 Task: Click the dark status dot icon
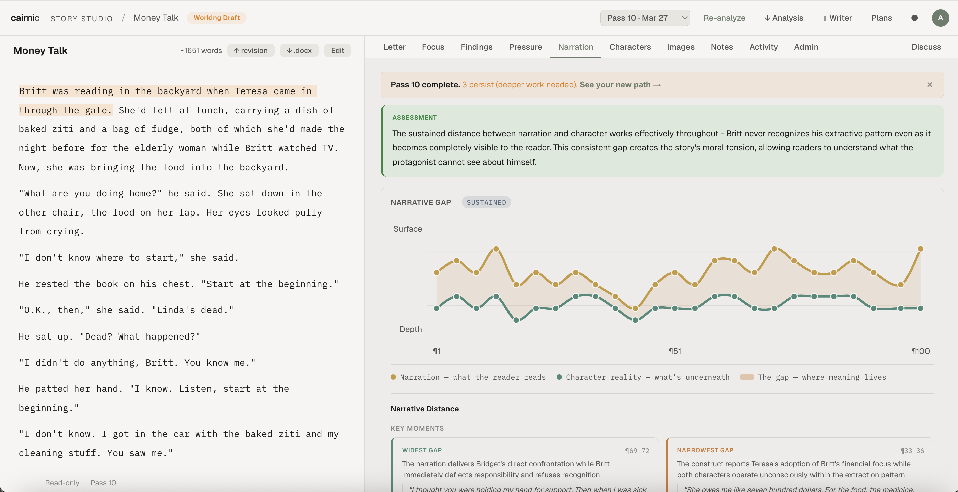[914, 18]
